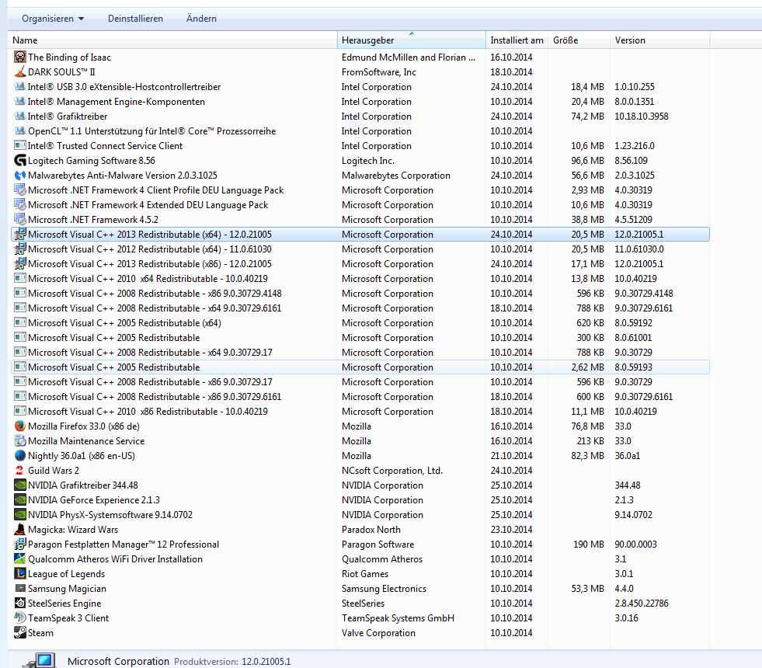Screen dimensions: 762x668
Task: Click Microsoft .NET Framework 4.5.2 icon
Action: 20,220
